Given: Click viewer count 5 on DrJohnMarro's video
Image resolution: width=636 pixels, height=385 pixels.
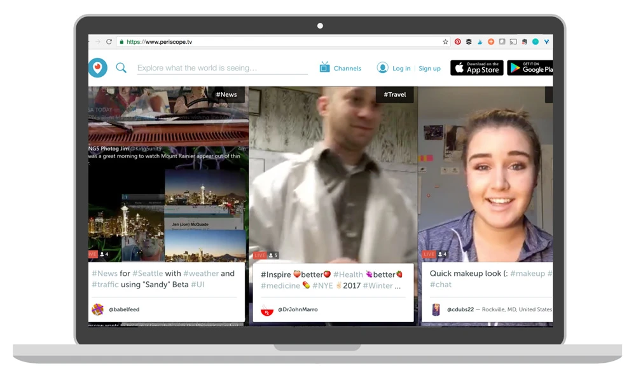Looking at the screenshot, I should click(x=273, y=255).
